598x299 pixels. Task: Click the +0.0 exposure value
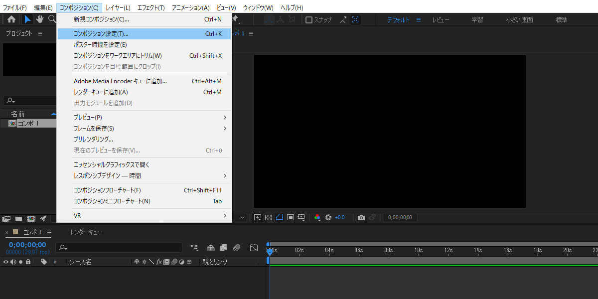[x=339, y=218]
